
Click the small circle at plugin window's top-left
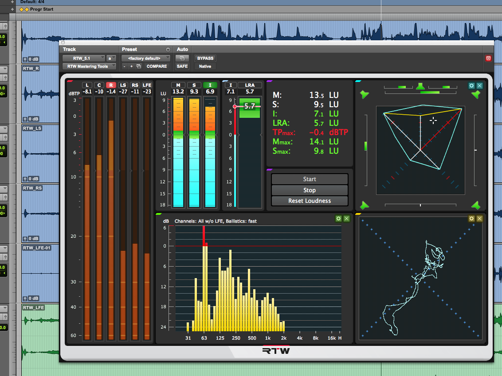(63, 43)
